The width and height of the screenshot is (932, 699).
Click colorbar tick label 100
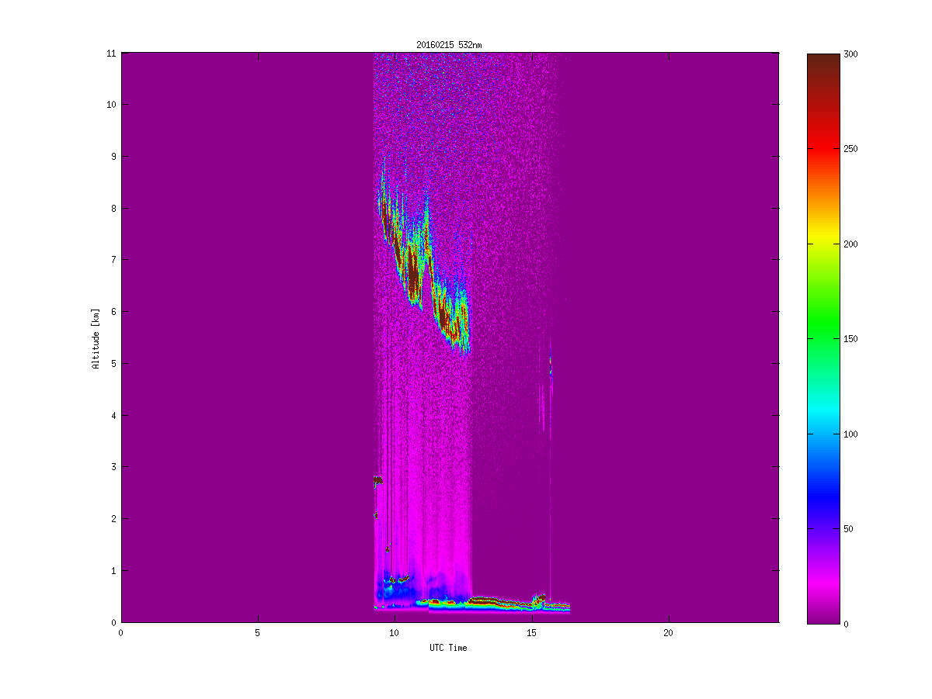pyautogui.click(x=852, y=434)
